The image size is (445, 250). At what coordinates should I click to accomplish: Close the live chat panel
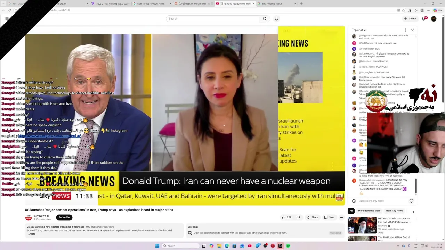[412, 30]
